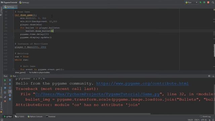This screenshot has height=121, width=215.
Task: Click the pygame.time.delay(30) line
Action: point(34,34)
